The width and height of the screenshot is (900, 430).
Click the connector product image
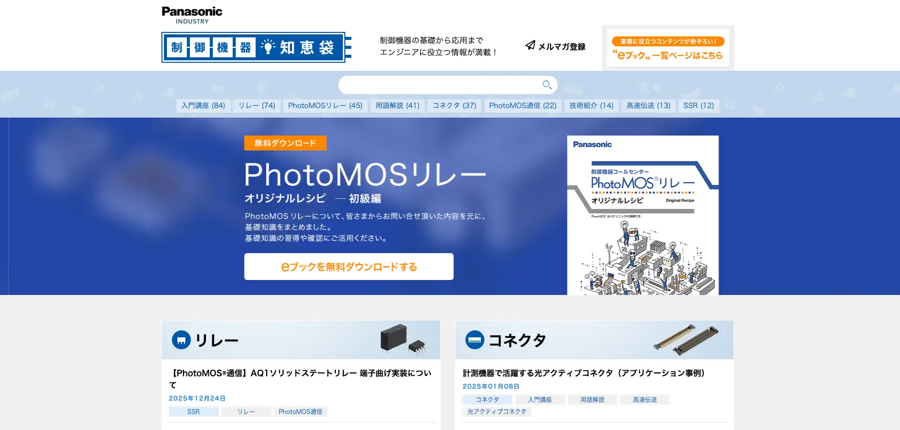click(686, 339)
